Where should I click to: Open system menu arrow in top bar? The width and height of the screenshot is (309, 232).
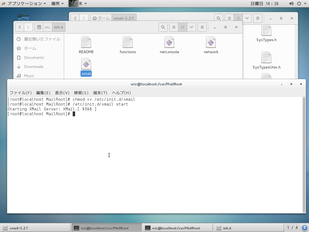305,3
